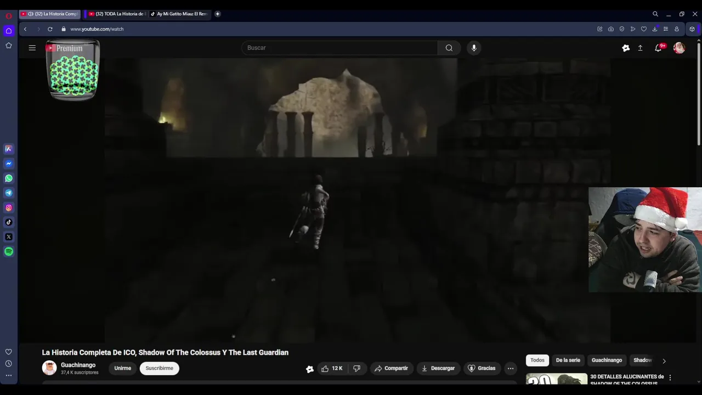This screenshot has height=395, width=702.
Task: Expand the video actions three-dots menu
Action: [511, 369]
